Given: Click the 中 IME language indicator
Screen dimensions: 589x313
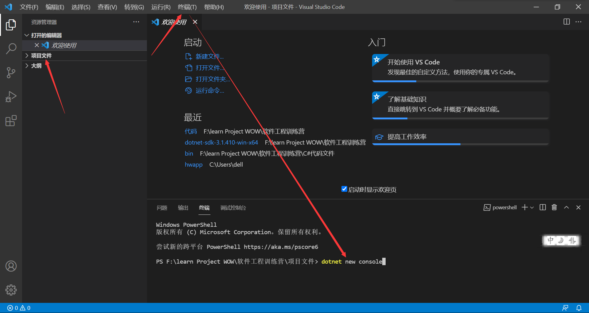Looking at the screenshot, I should point(551,240).
